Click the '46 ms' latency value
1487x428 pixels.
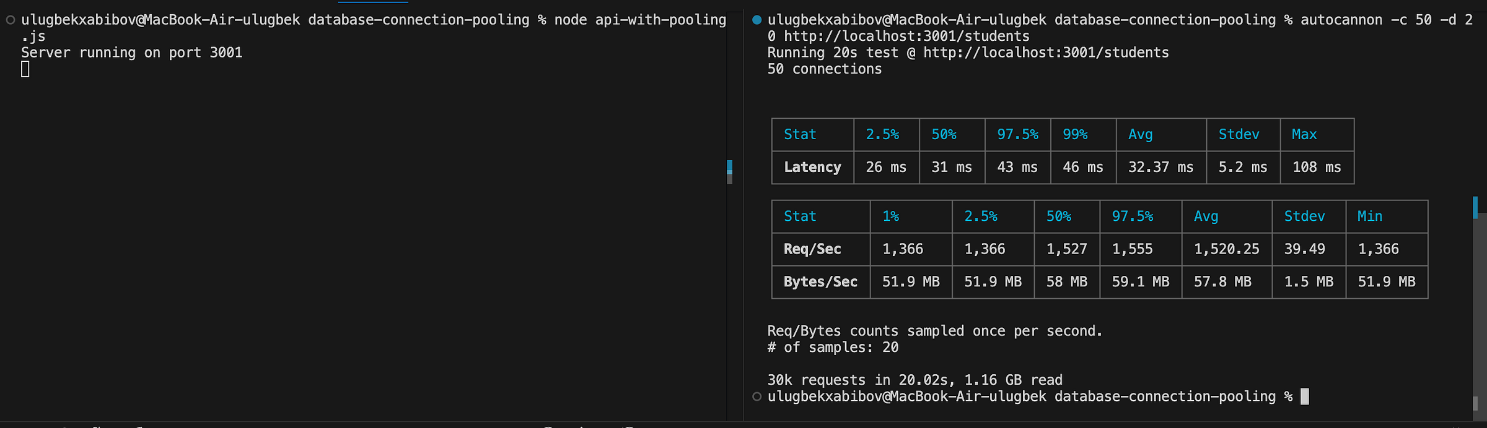(x=1083, y=168)
